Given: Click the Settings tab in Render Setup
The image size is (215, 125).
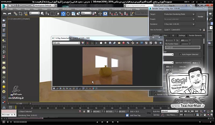Looking at the screenshot, I should click(x=182, y=35).
